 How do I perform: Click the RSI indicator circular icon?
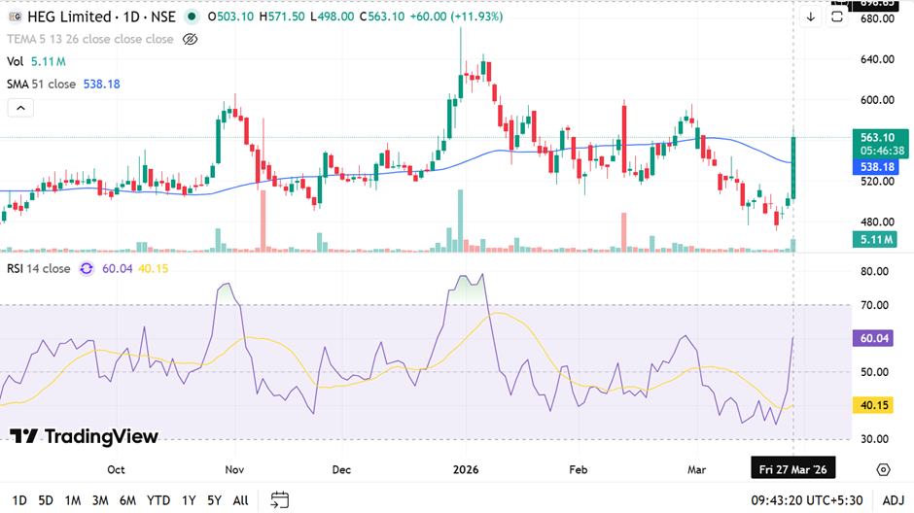[x=87, y=268]
